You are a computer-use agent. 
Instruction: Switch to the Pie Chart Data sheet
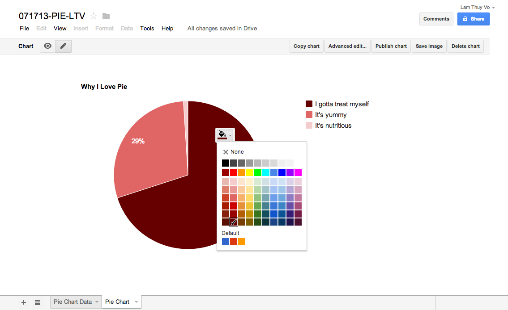[73, 302]
